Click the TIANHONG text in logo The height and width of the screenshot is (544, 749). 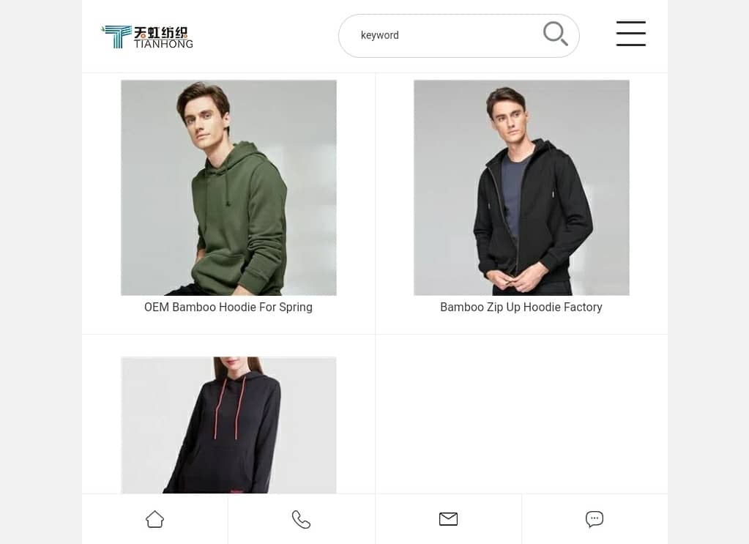163,44
